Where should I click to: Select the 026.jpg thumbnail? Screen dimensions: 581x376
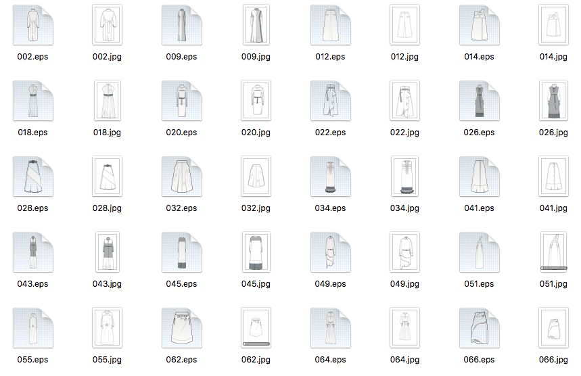click(553, 100)
